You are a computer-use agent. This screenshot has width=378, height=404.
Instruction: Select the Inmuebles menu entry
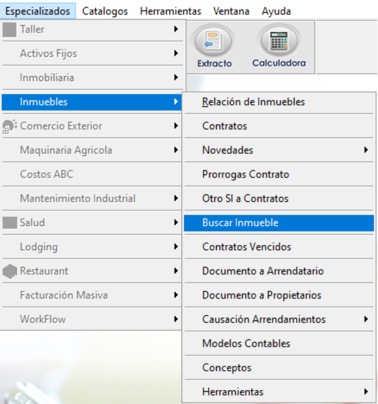(92, 102)
